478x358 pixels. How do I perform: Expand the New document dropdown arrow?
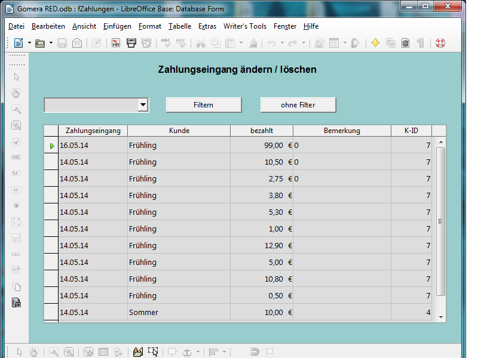pyautogui.click(x=29, y=43)
